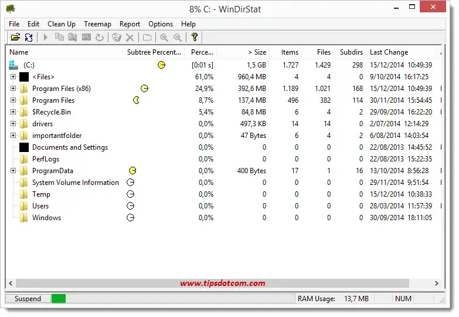
Task: Open the Options menu
Action: [x=161, y=24]
